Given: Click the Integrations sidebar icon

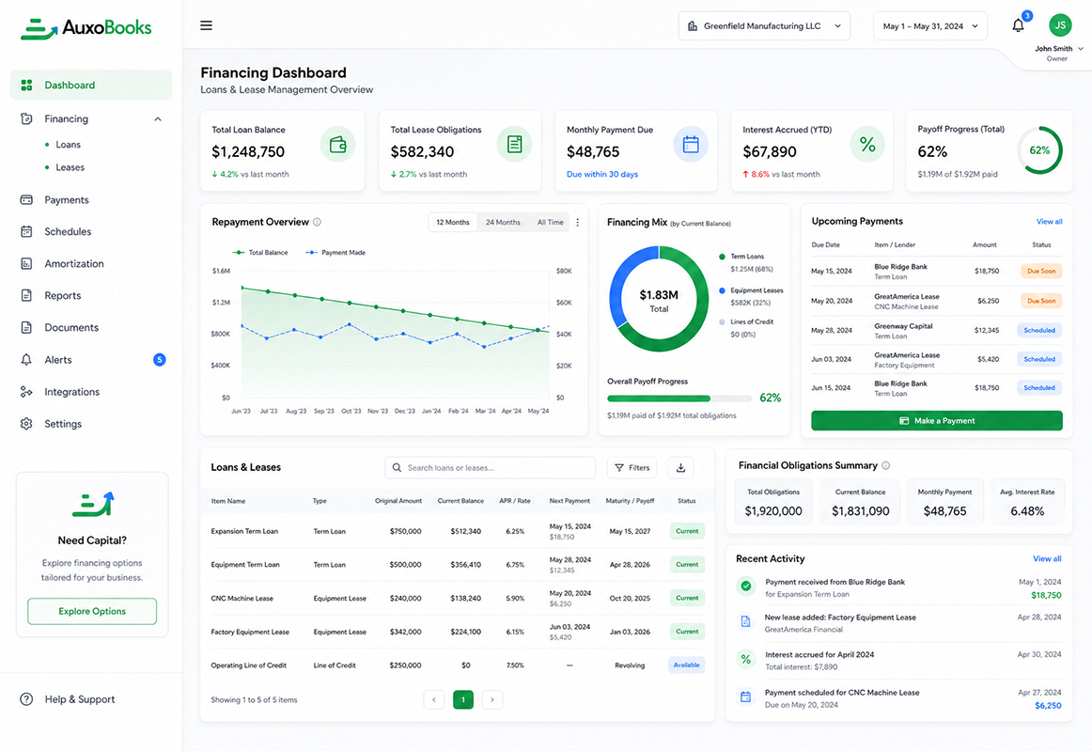Looking at the screenshot, I should click(26, 392).
